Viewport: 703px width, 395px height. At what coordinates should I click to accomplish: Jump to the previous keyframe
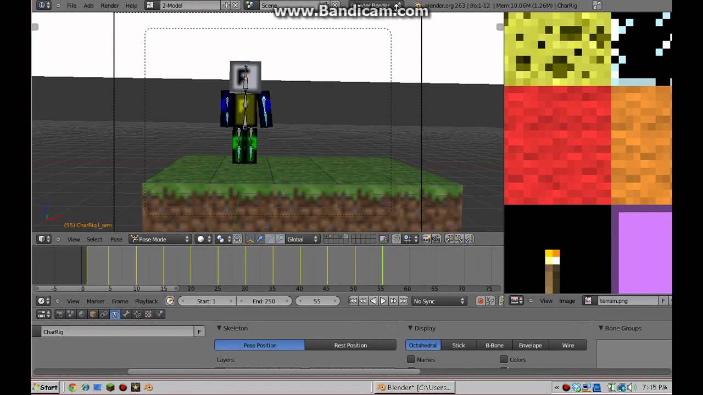click(363, 301)
